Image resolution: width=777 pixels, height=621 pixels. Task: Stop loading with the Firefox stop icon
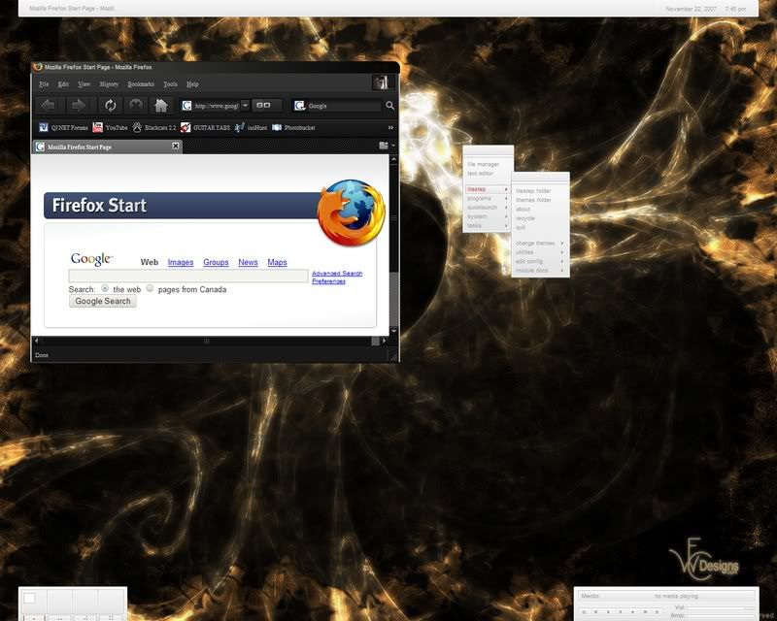click(136, 105)
